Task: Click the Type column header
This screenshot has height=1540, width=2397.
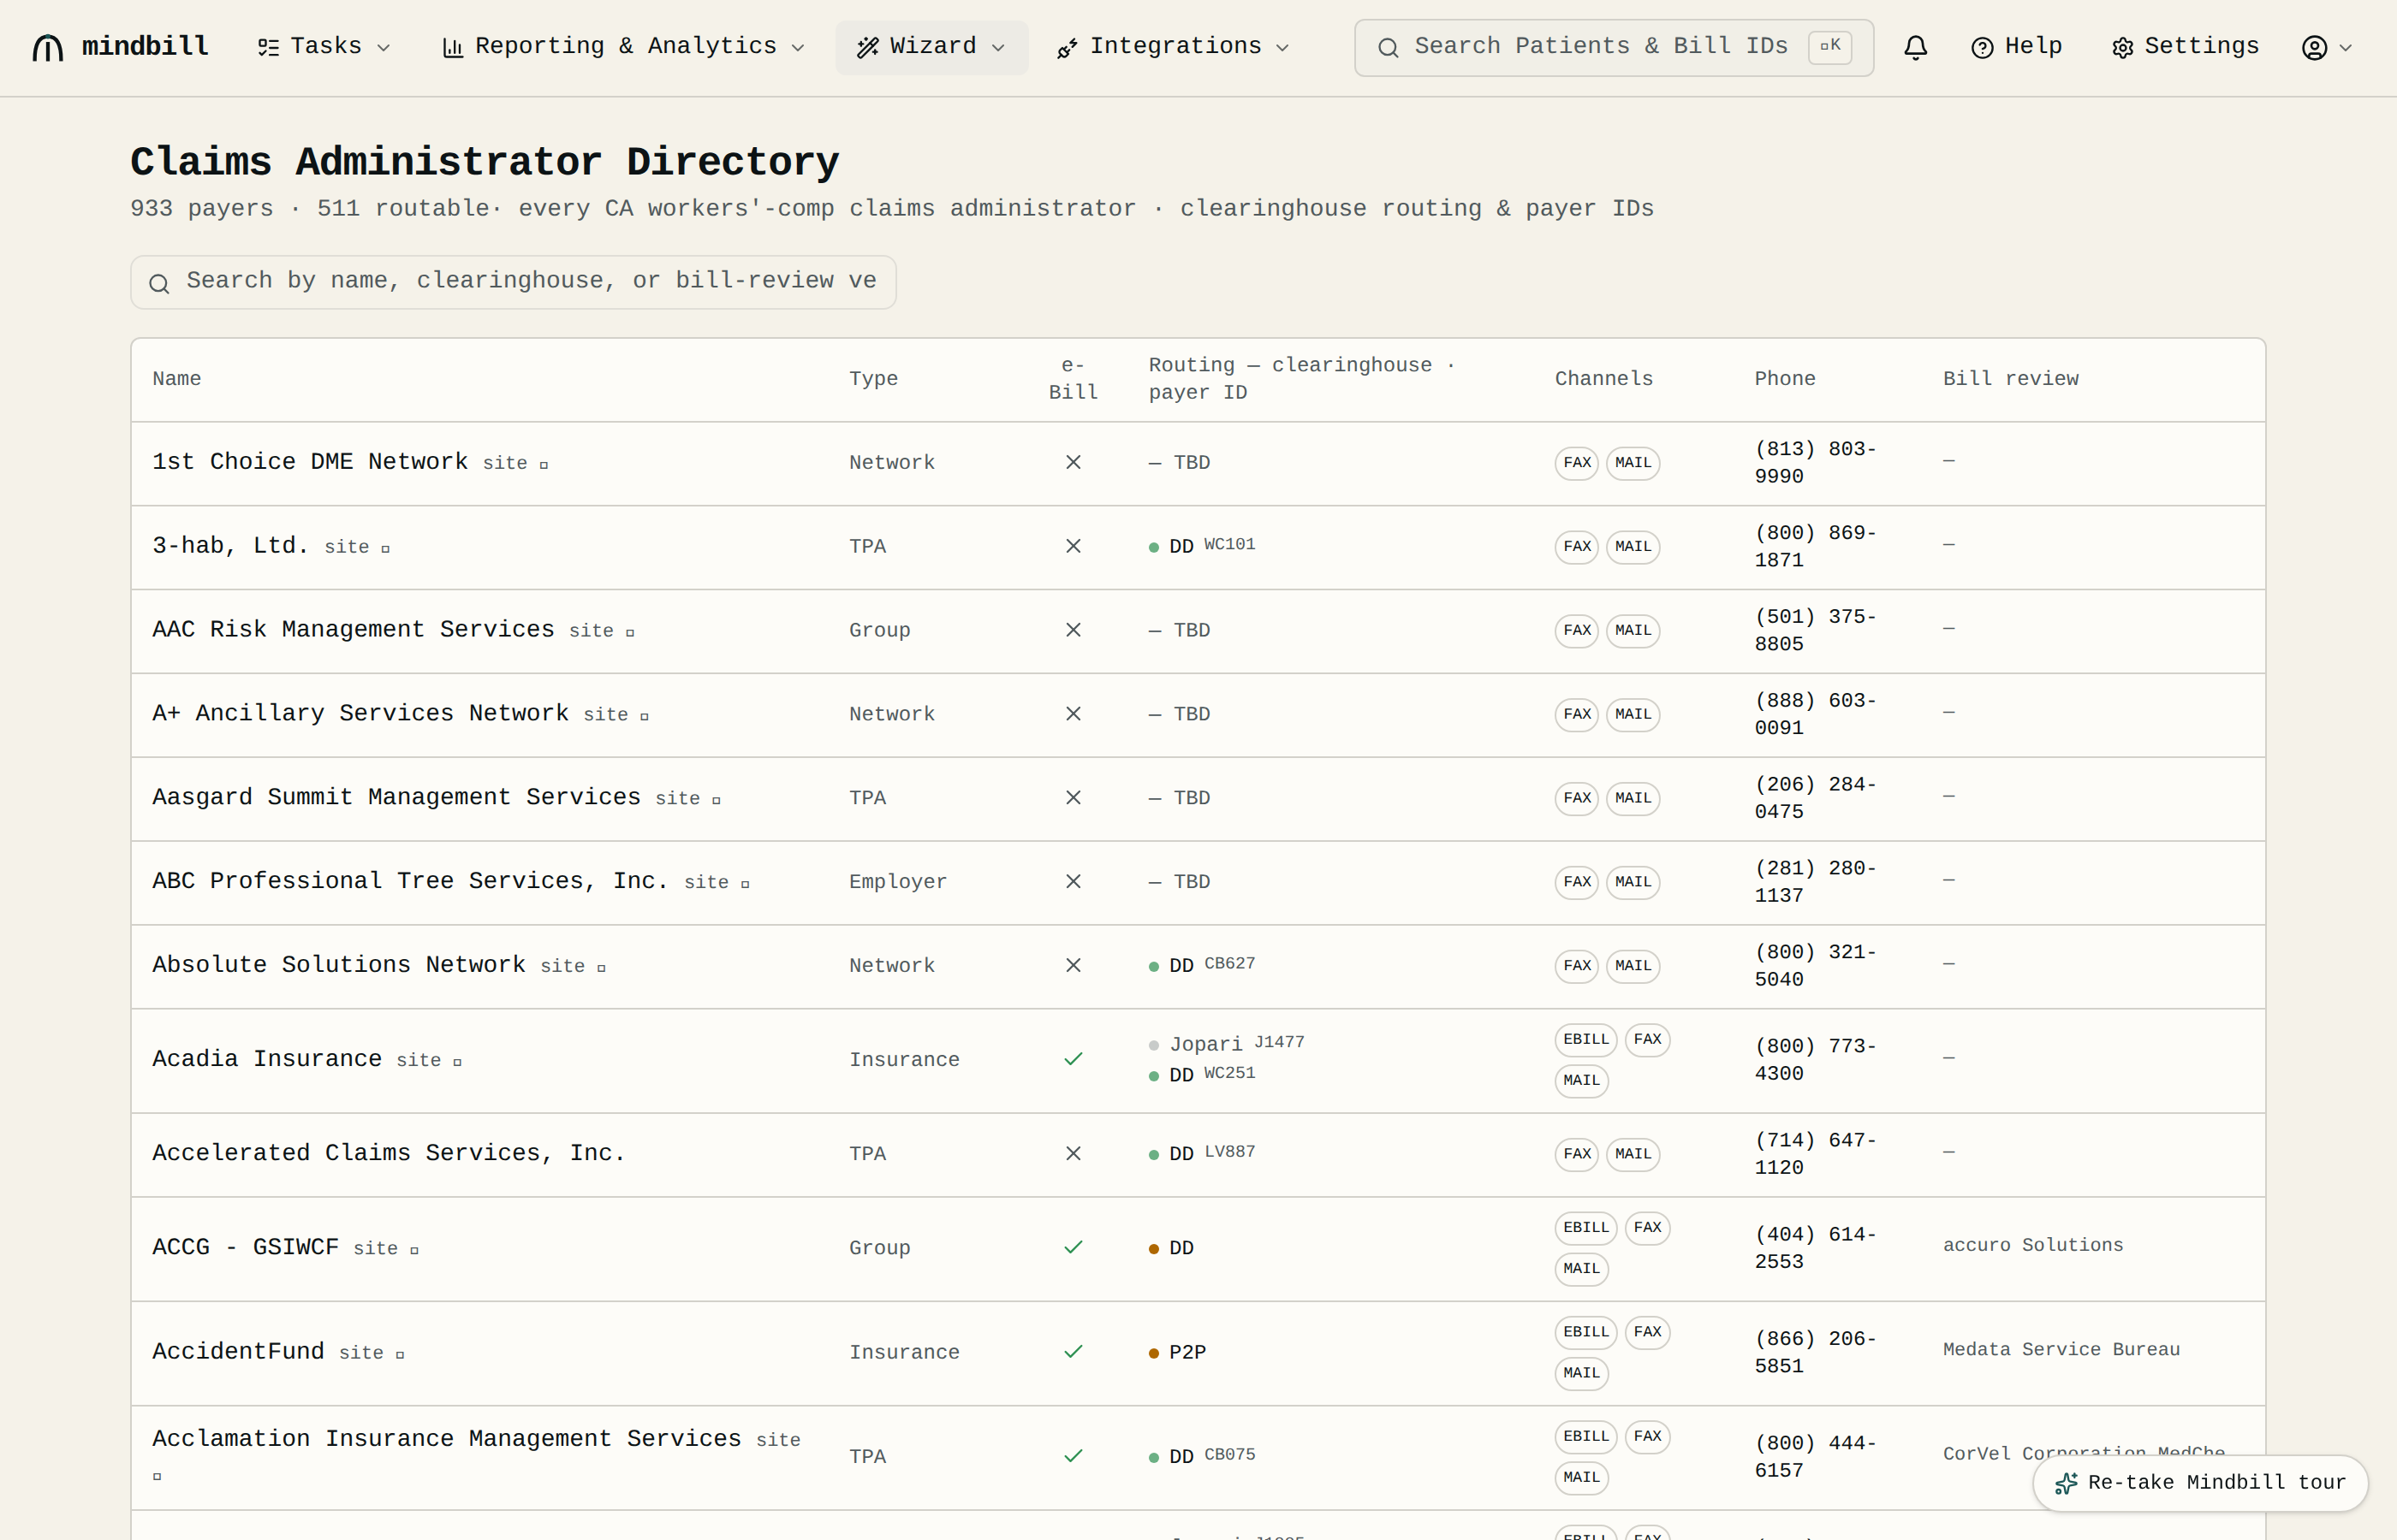Action: click(x=873, y=379)
